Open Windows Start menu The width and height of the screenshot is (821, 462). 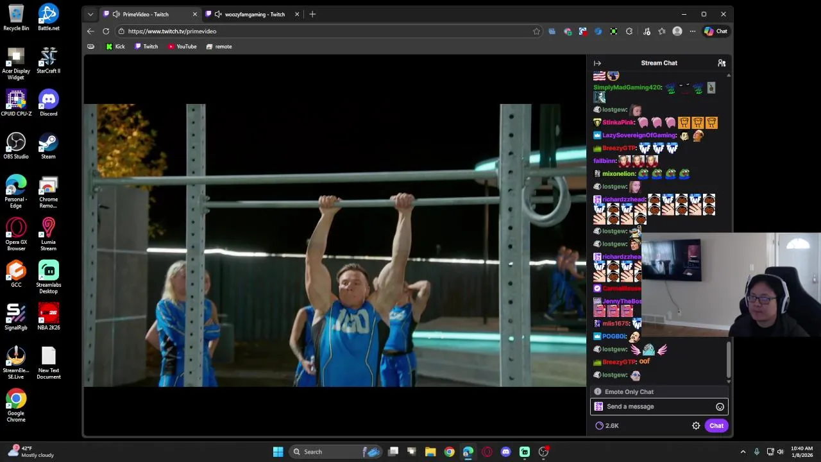click(278, 452)
